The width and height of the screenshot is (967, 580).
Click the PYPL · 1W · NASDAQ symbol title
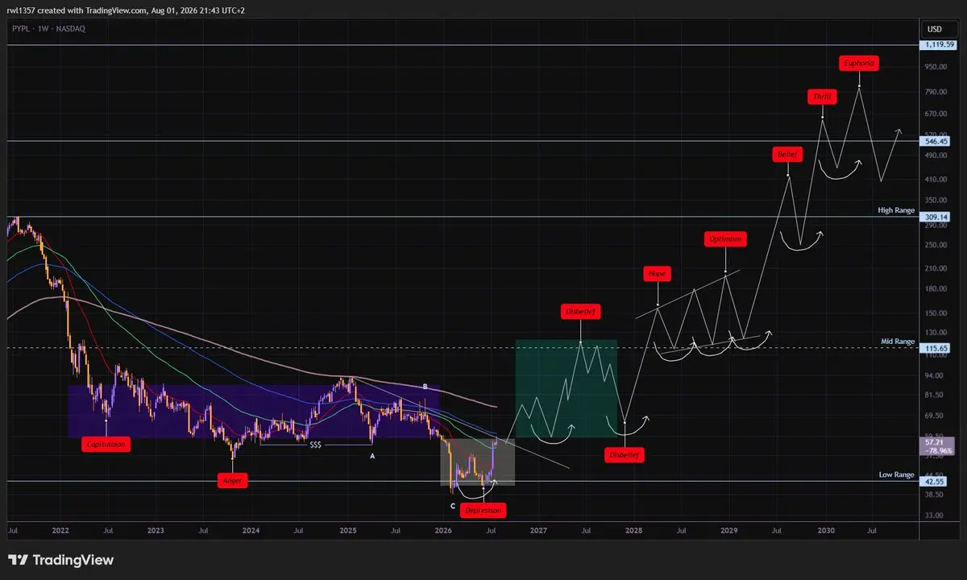[49, 28]
